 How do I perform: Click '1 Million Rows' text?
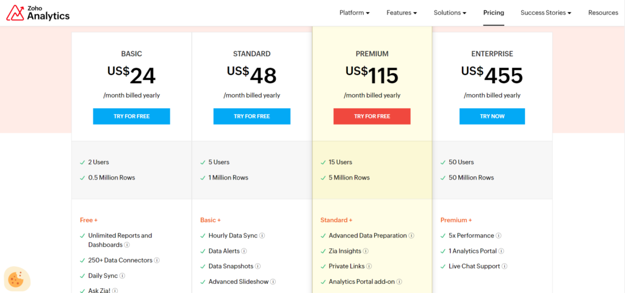228,178
